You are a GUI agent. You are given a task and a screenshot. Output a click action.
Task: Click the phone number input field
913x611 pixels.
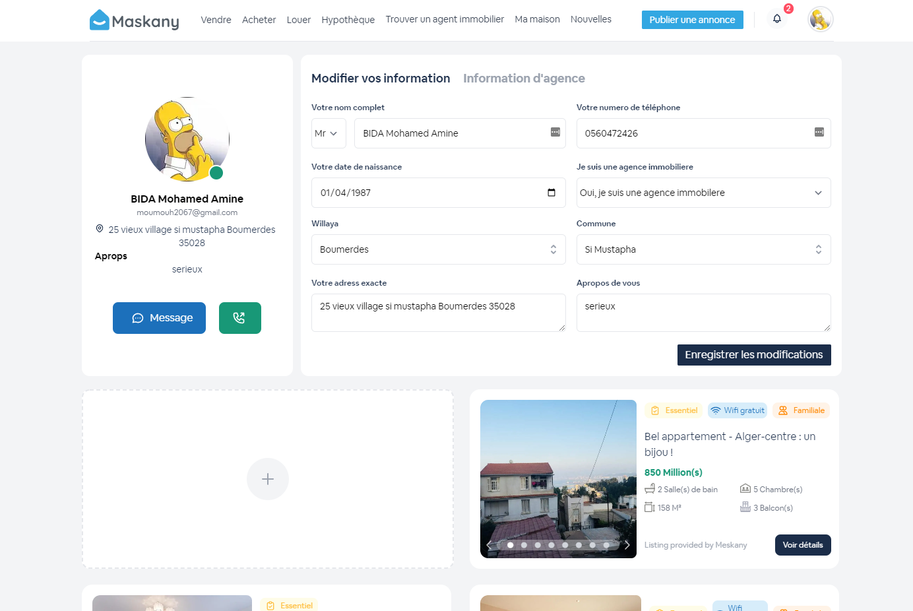pyautogui.click(x=704, y=133)
